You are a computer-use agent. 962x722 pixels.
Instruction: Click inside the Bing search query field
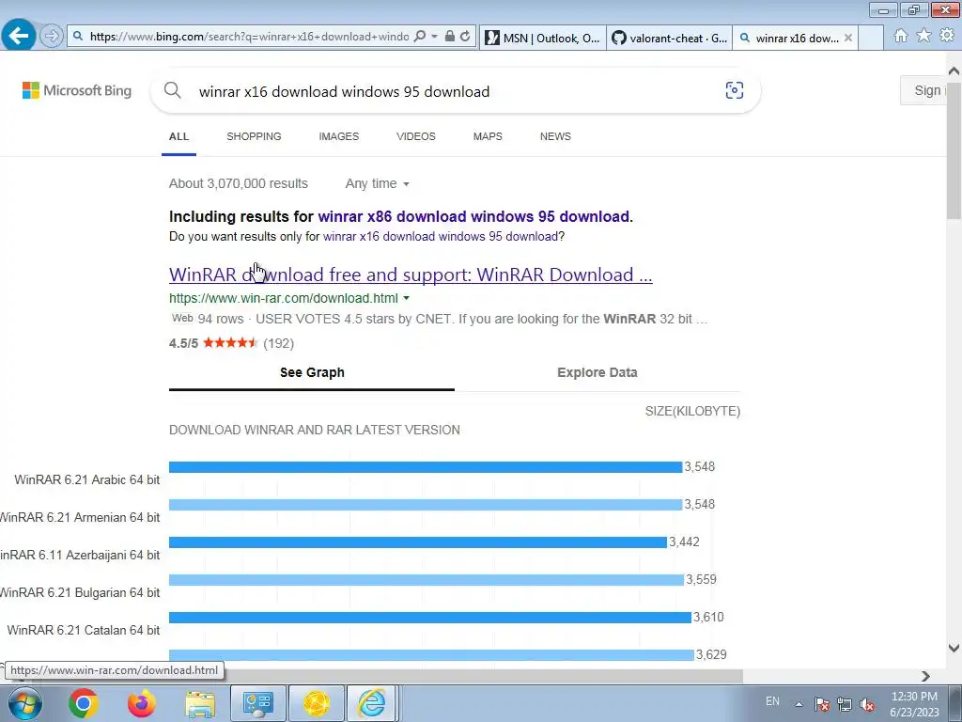click(454, 91)
